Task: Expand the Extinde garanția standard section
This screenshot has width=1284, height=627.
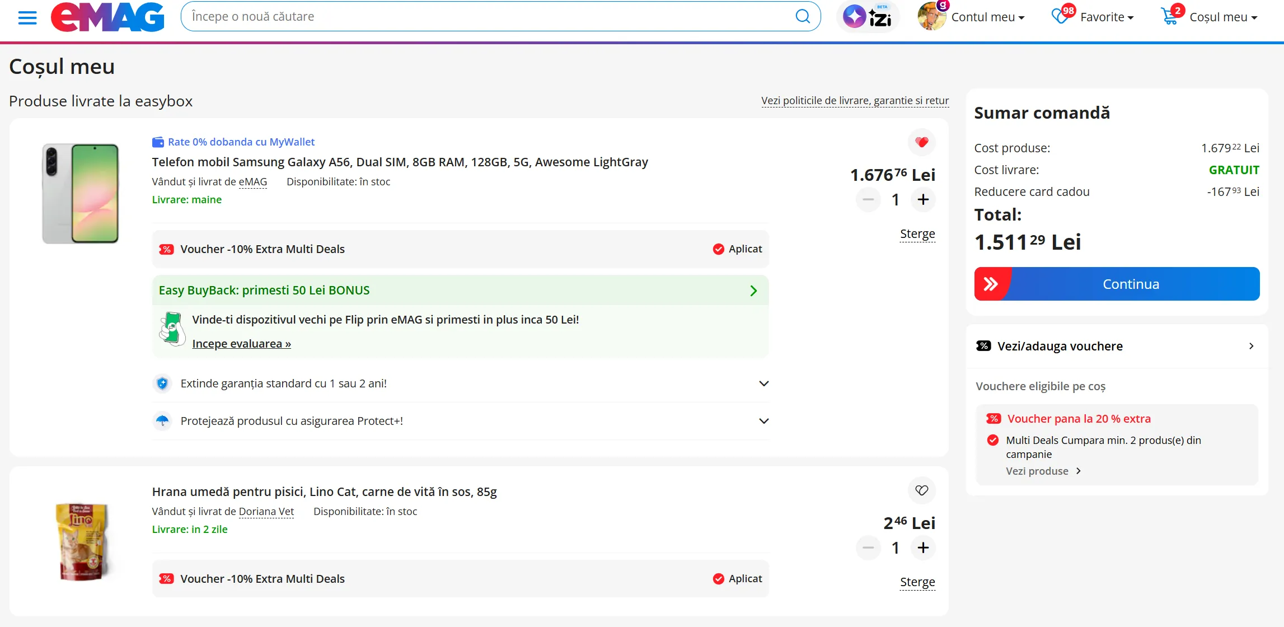Action: click(763, 383)
